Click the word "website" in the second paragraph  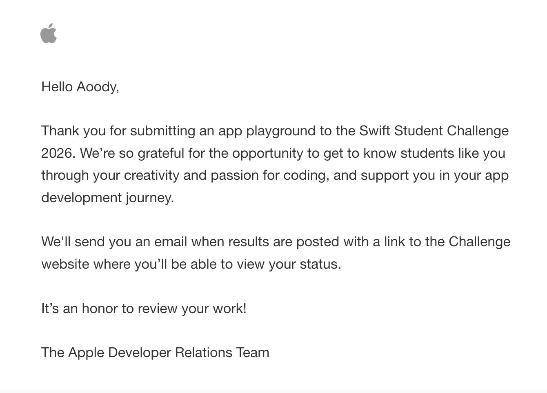tap(65, 264)
